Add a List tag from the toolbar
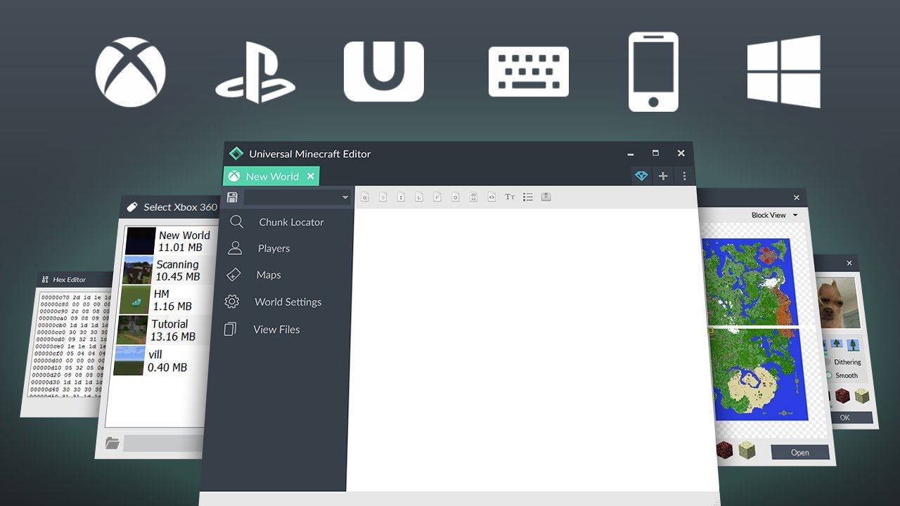Screen dimensions: 900x506 528,197
